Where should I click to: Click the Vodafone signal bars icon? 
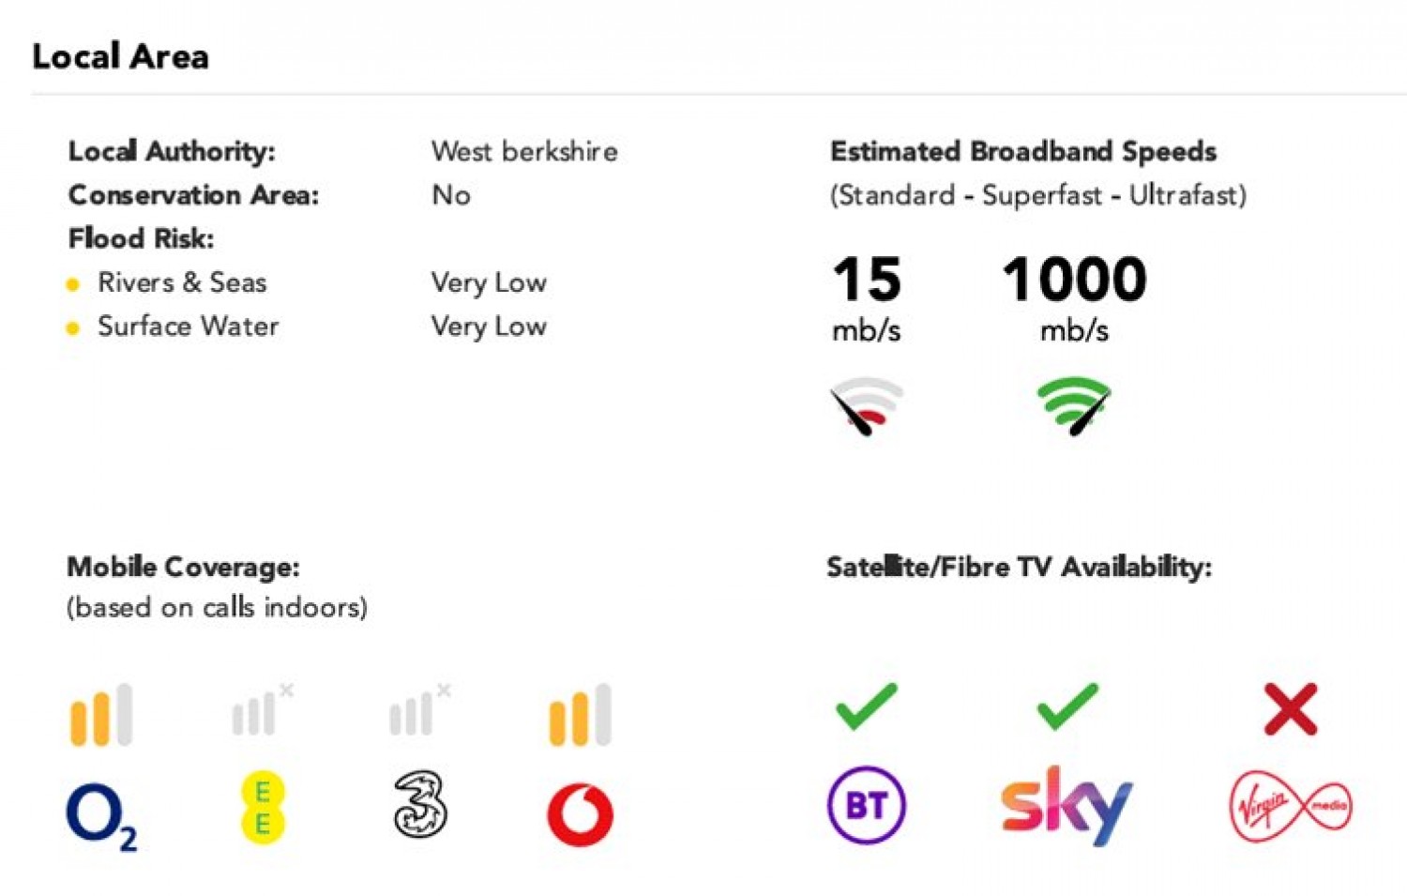tap(580, 715)
